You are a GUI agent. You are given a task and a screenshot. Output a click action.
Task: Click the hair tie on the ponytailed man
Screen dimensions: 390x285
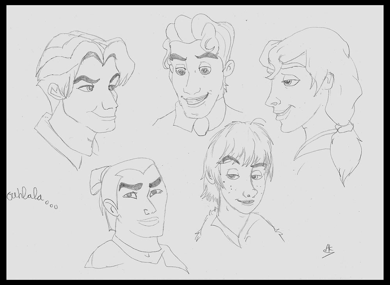tap(344, 128)
